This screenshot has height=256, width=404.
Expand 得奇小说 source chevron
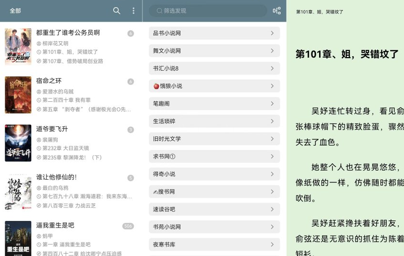coord(272,174)
